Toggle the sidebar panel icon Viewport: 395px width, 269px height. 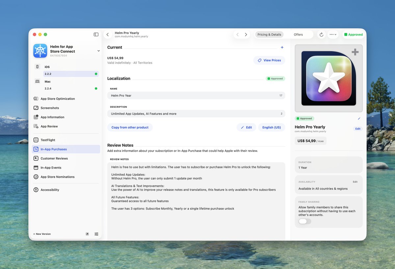96,34
